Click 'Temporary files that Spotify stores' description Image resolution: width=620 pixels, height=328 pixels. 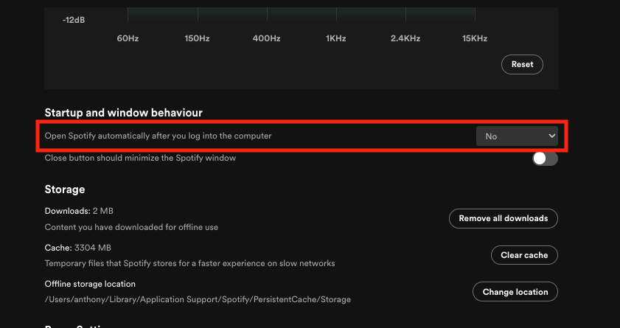[x=189, y=263]
